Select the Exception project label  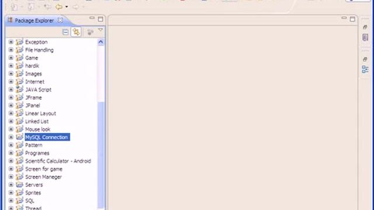[36, 42]
